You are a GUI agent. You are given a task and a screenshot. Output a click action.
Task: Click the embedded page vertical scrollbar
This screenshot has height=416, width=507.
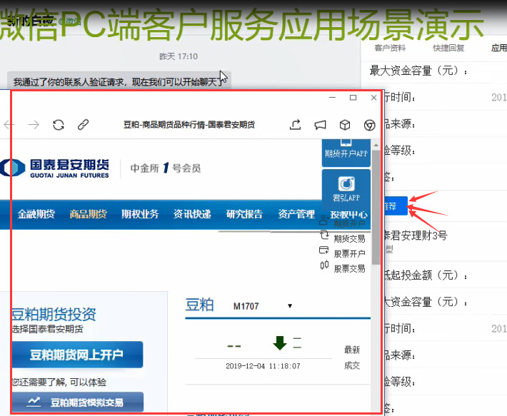click(376, 207)
